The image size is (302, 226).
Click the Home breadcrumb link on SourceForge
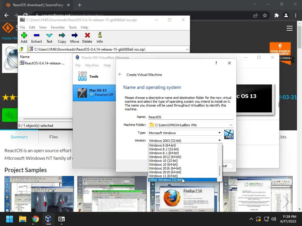click(6, 38)
